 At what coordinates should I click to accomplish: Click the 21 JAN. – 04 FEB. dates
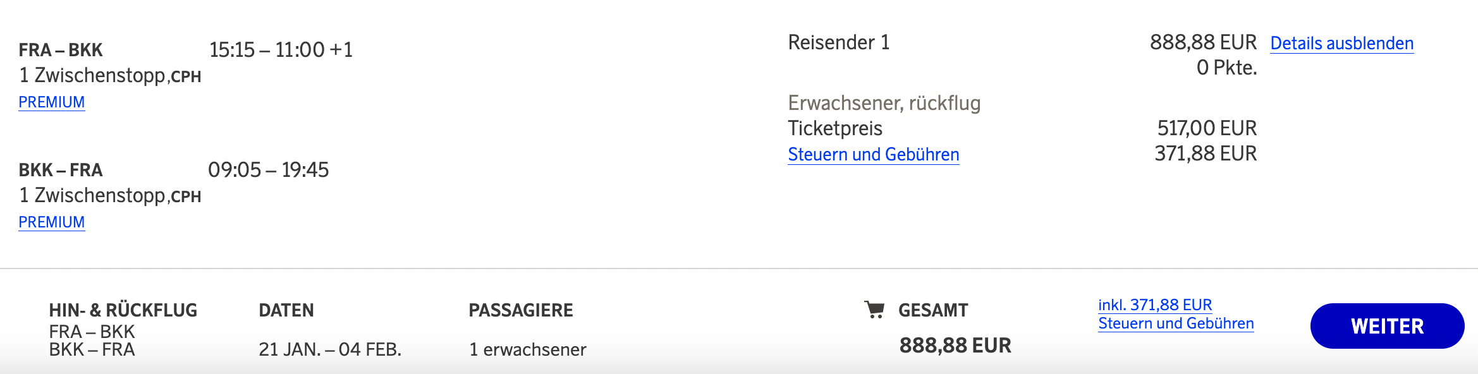pyautogui.click(x=329, y=349)
